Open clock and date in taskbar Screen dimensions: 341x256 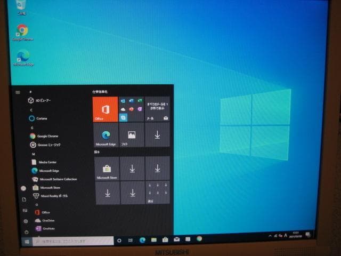pyautogui.click(x=296, y=235)
